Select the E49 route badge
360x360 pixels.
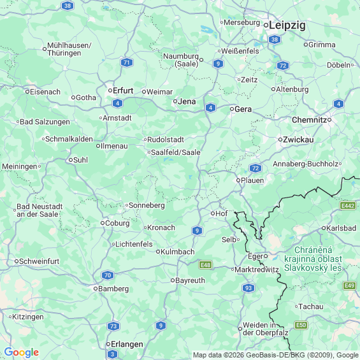point(349,285)
